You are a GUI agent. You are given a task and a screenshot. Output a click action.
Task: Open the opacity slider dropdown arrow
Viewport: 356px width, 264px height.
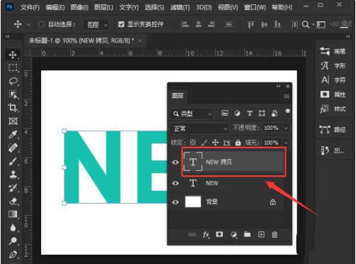click(286, 128)
